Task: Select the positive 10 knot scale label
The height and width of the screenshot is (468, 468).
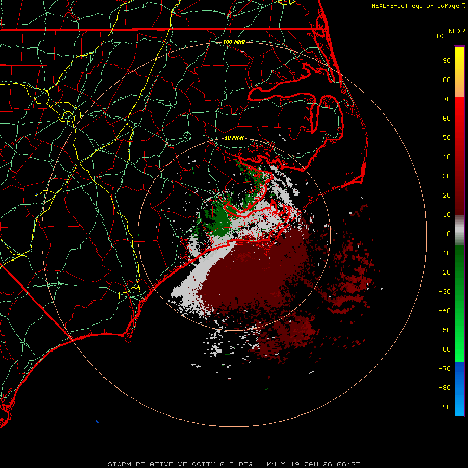Action: point(447,215)
